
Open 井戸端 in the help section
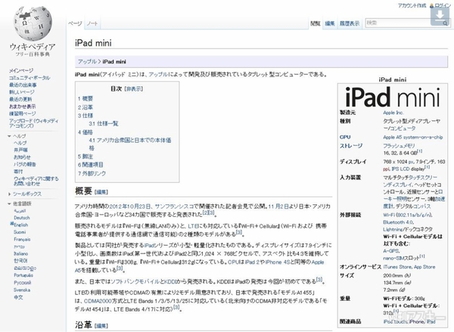tap(20, 150)
